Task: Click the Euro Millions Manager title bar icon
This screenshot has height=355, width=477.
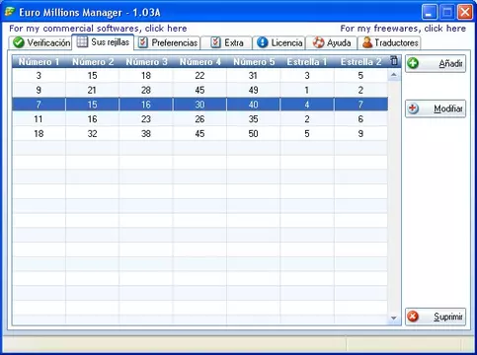Action: point(10,12)
